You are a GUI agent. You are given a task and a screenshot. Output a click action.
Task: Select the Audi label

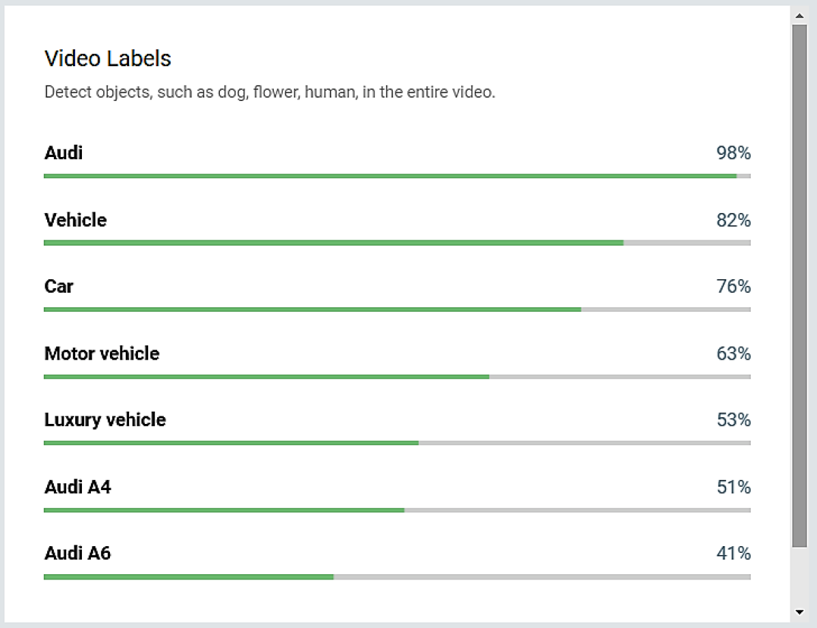(x=64, y=153)
